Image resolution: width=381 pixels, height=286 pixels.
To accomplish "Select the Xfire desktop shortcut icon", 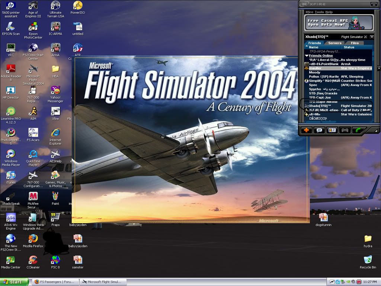I will [55, 114].
